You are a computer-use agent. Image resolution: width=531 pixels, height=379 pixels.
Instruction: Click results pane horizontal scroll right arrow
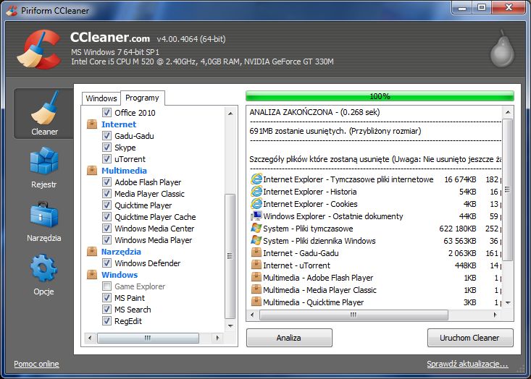click(495, 315)
